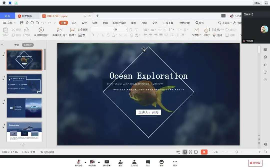
Task: Select slide 2 CONTENT thumbnail
Action: [24, 84]
